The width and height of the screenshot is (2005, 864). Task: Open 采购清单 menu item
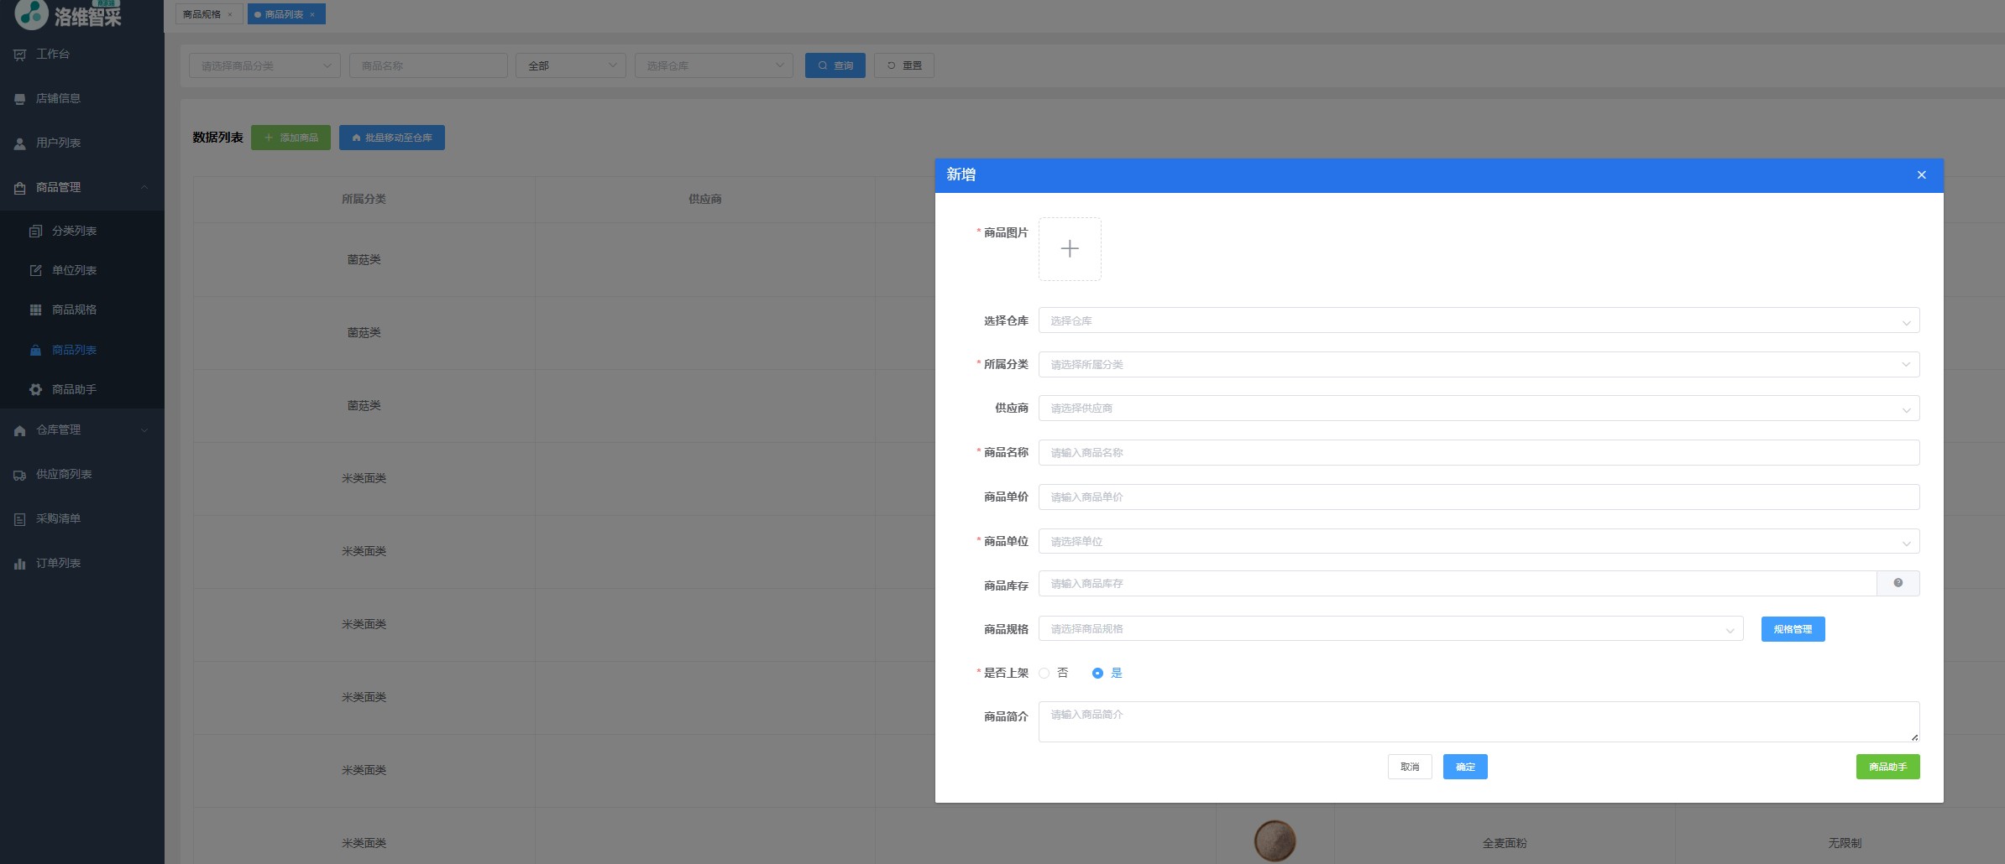point(82,518)
